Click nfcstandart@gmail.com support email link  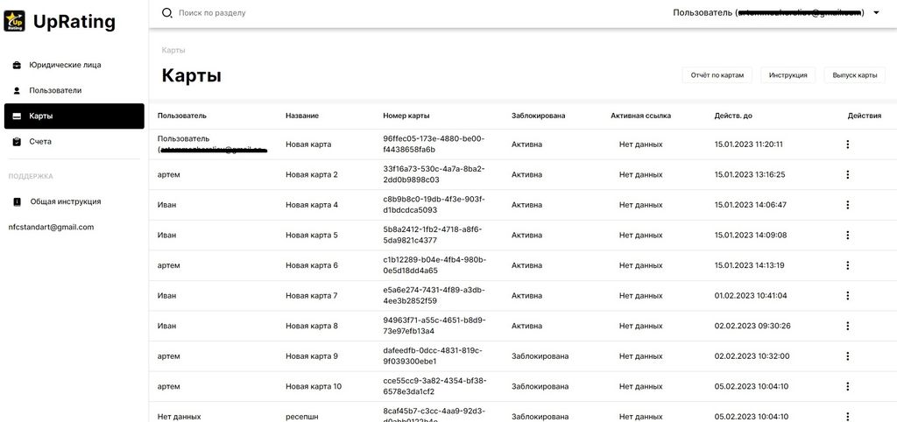[51, 227]
